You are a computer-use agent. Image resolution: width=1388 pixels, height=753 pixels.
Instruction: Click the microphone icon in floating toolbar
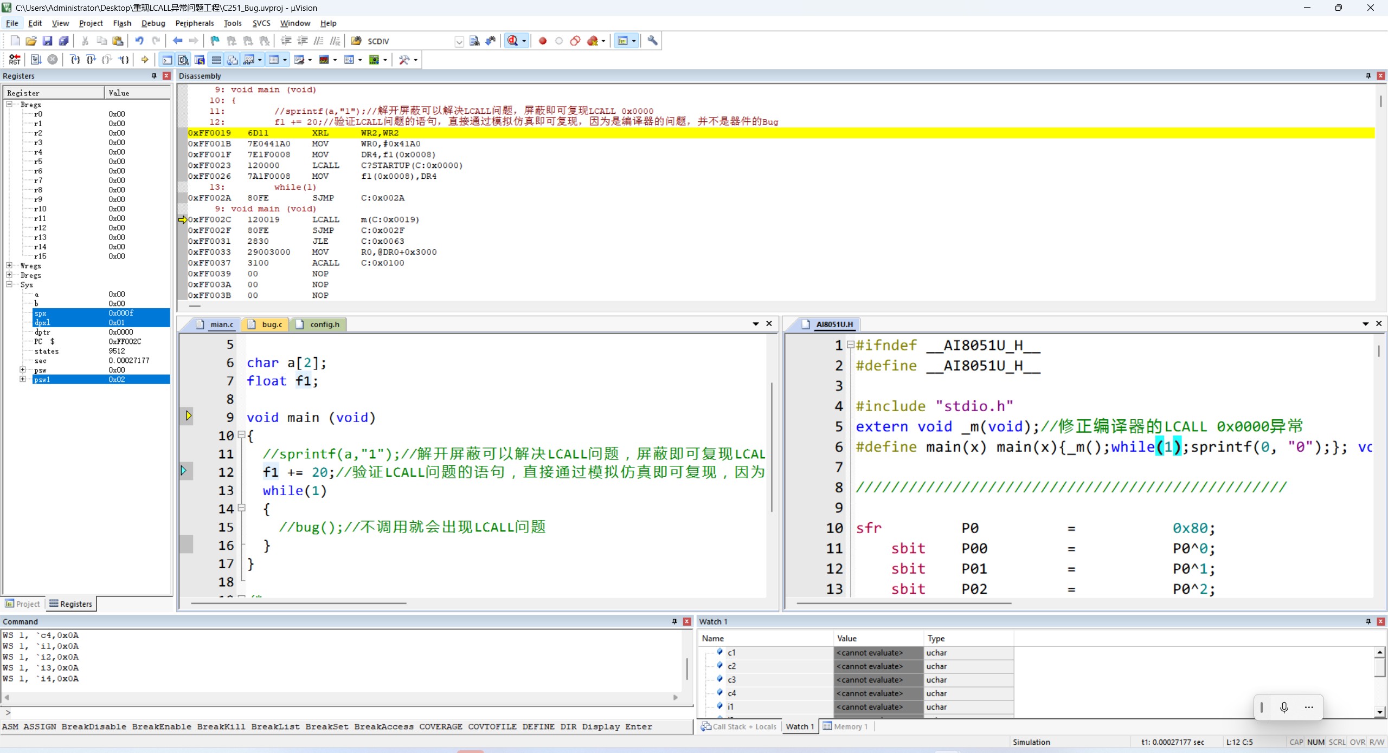(1284, 707)
